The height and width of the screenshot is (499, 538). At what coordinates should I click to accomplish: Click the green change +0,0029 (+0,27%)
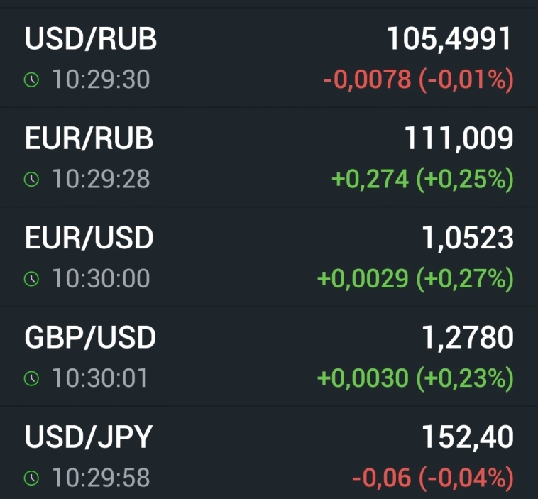tap(415, 279)
